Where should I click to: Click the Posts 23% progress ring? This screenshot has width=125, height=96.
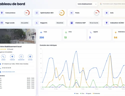(97, 13)
